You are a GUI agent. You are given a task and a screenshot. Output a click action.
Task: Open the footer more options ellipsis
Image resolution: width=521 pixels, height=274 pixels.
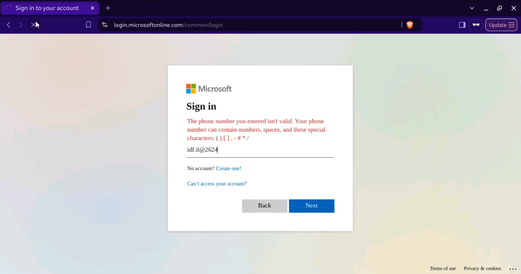click(513, 269)
